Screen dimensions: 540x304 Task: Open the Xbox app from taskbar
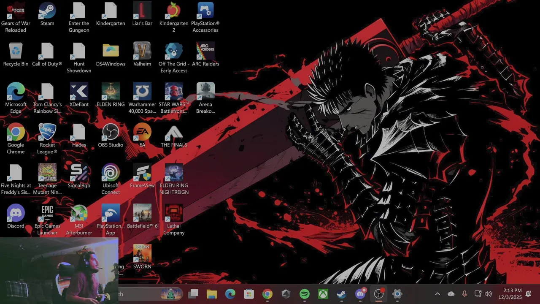(x=323, y=294)
